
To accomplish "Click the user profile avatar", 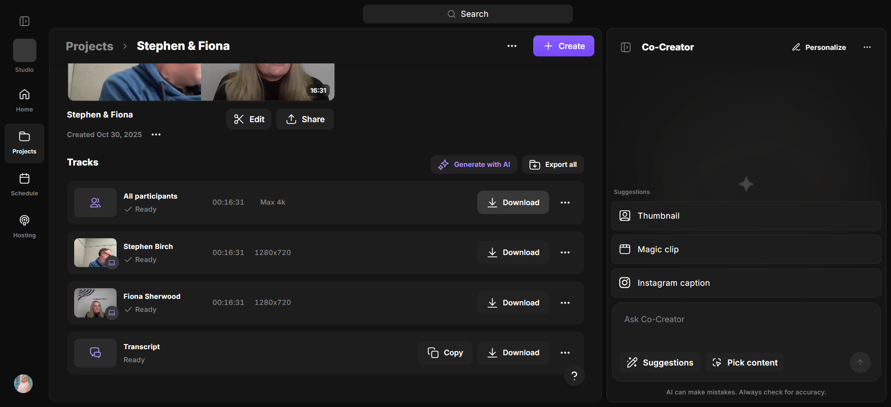I will point(23,384).
